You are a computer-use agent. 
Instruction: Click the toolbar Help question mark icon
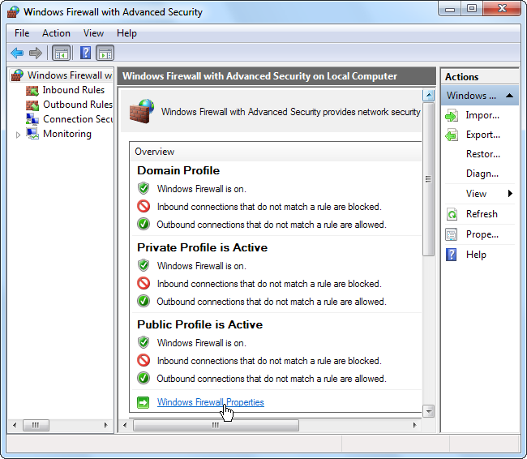click(x=85, y=53)
